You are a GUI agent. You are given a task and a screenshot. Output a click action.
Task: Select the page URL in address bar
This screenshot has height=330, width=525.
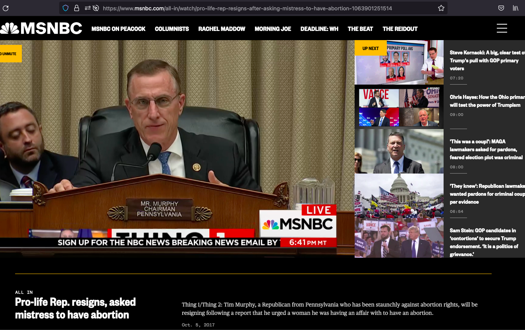(x=247, y=8)
